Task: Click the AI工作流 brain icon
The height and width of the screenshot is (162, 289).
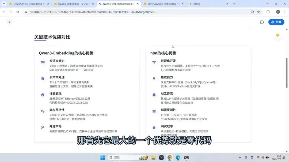Action: pyautogui.click(x=154, y=95)
